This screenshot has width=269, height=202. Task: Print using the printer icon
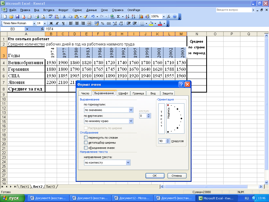[x=37, y=17]
